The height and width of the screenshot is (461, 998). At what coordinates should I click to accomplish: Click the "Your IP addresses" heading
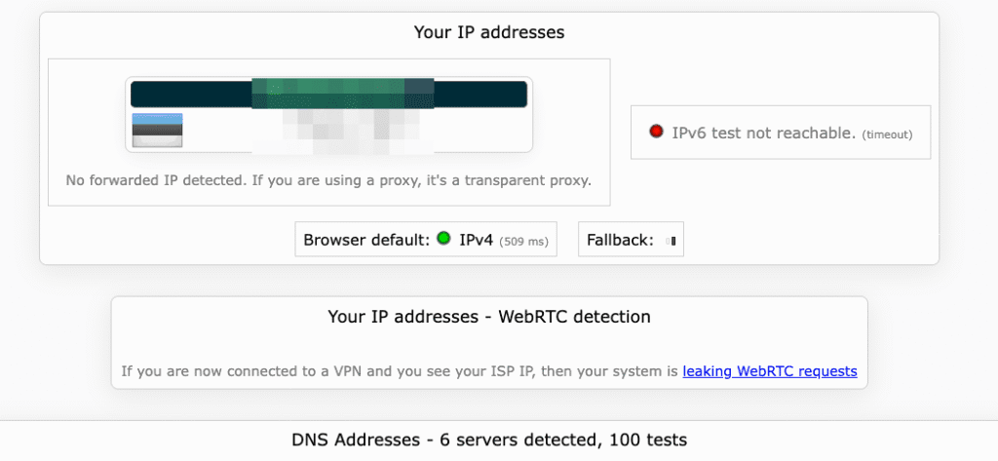[488, 32]
